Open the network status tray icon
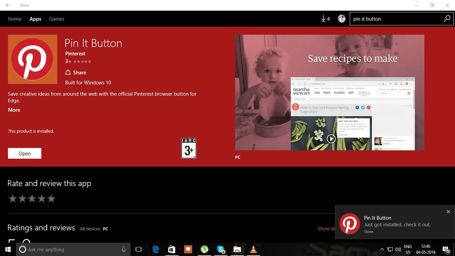 pyautogui.click(x=390, y=249)
